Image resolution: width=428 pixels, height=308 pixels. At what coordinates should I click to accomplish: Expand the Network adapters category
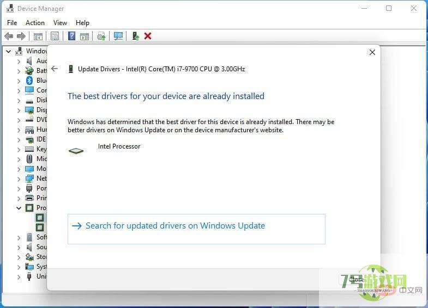(19, 179)
